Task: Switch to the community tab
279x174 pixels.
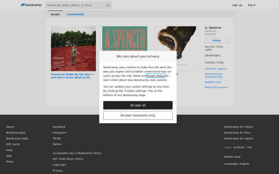Action: point(75,14)
